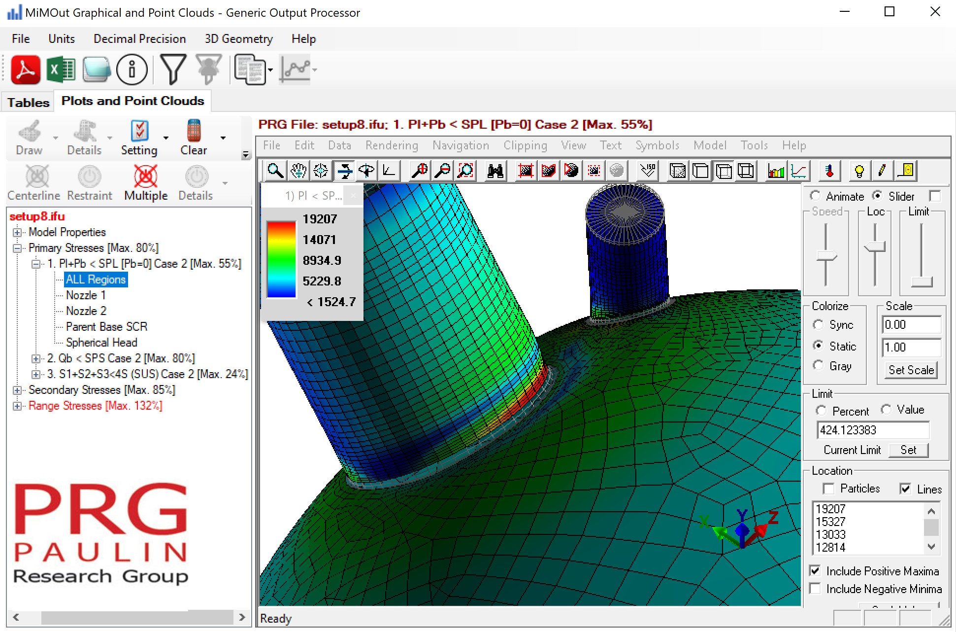Open the filter tool
This screenshot has width=956, height=632.
click(173, 69)
